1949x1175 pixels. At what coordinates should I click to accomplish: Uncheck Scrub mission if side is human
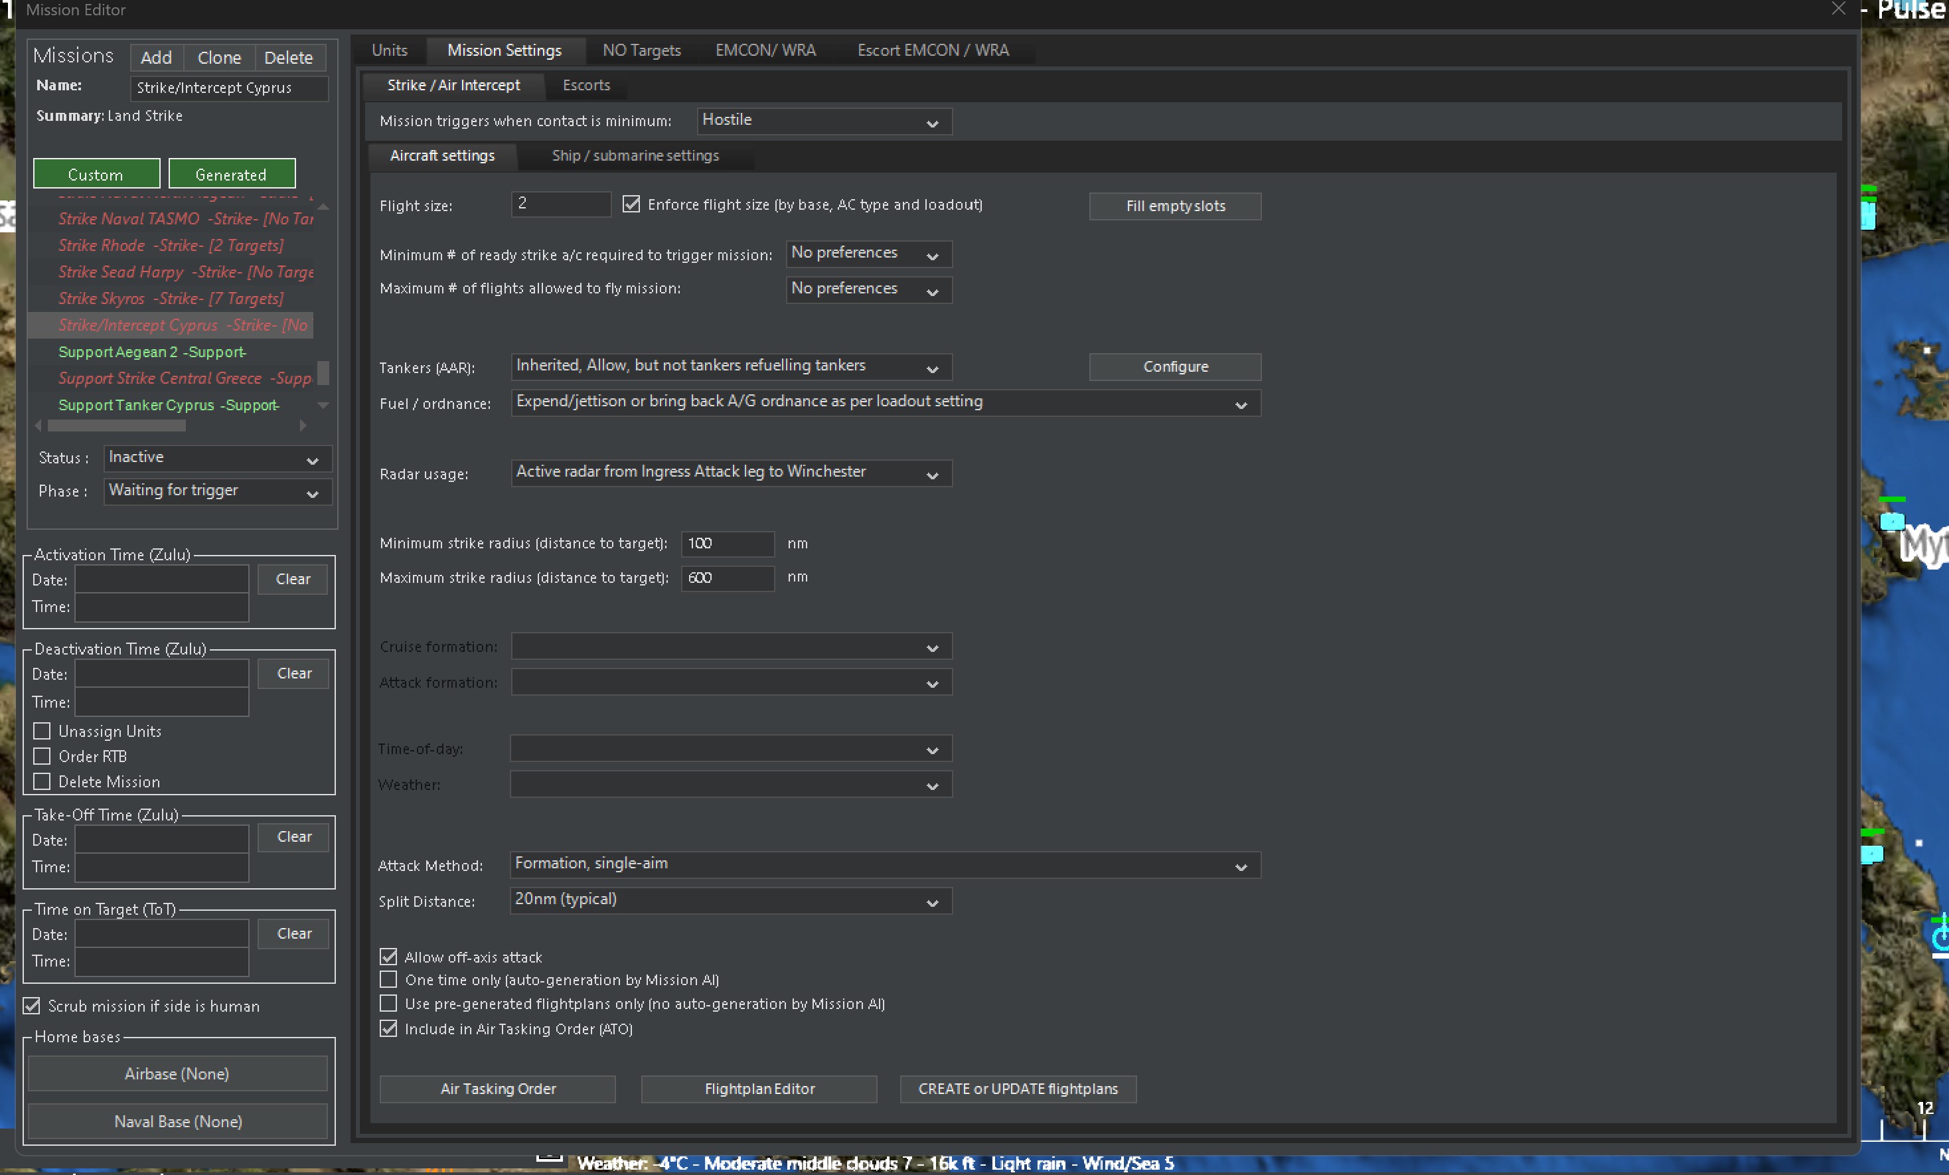click(32, 1006)
